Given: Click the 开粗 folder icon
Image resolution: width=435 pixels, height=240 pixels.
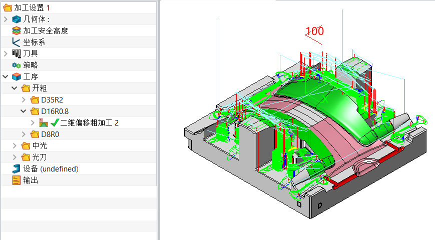Looking at the screenshot, I should pos(26,88).
